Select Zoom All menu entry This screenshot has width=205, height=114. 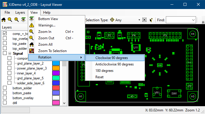pos(57,44)
